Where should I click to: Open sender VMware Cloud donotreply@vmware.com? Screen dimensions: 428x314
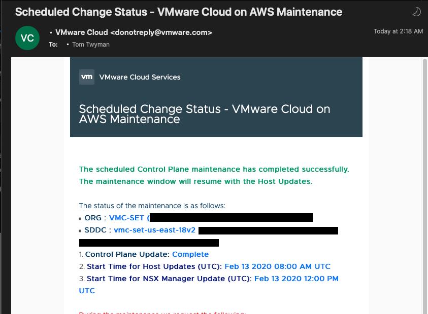point(134,32)
